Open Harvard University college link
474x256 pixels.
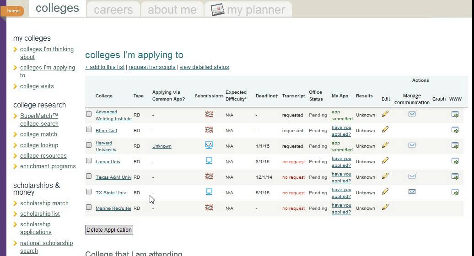click(106, 146)
